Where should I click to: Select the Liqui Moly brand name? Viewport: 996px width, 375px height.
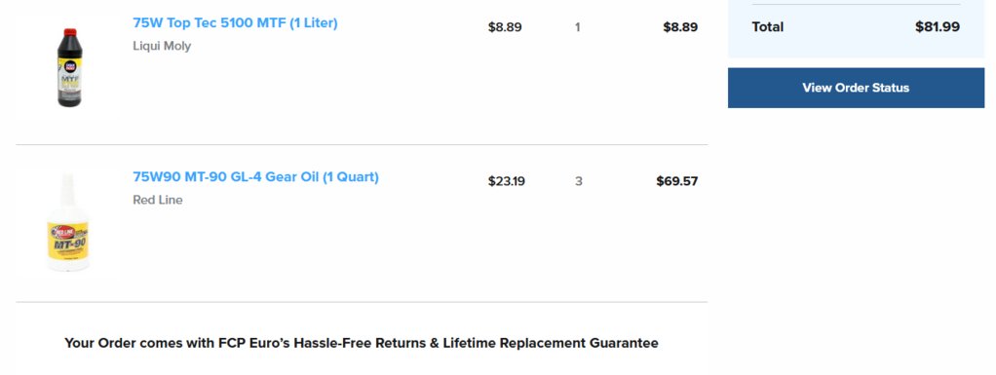[162, 46]
